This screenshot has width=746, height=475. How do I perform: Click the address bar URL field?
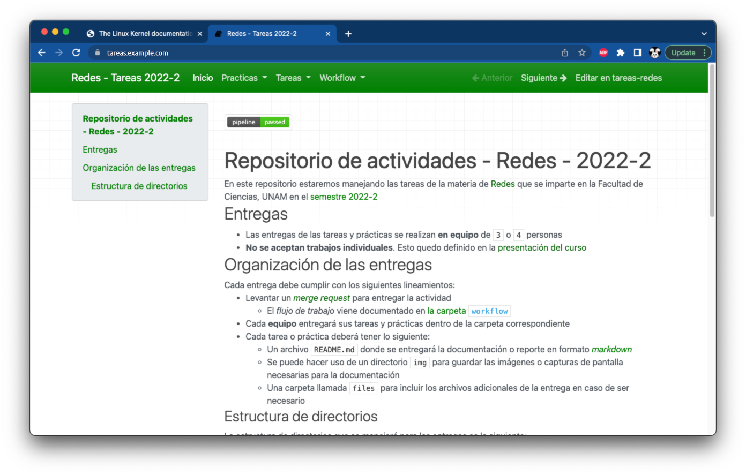tap(322, 52)
